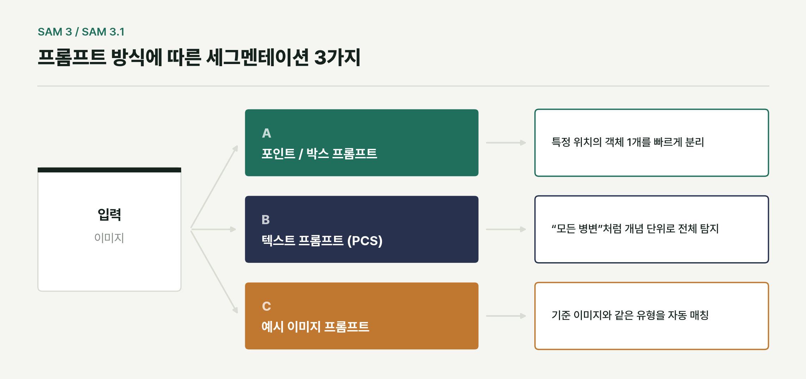Click the horizontal arrow pointing to card B

tap(214, 229)
